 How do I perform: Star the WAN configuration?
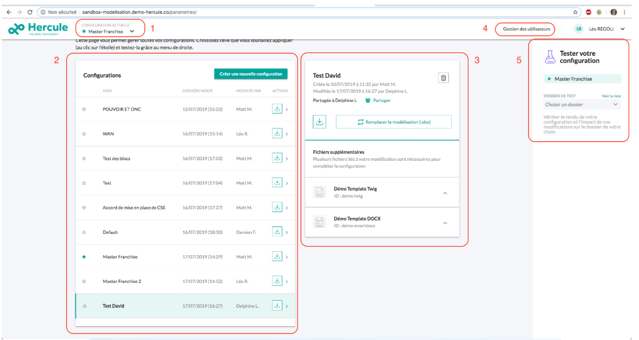pos(84,134)
